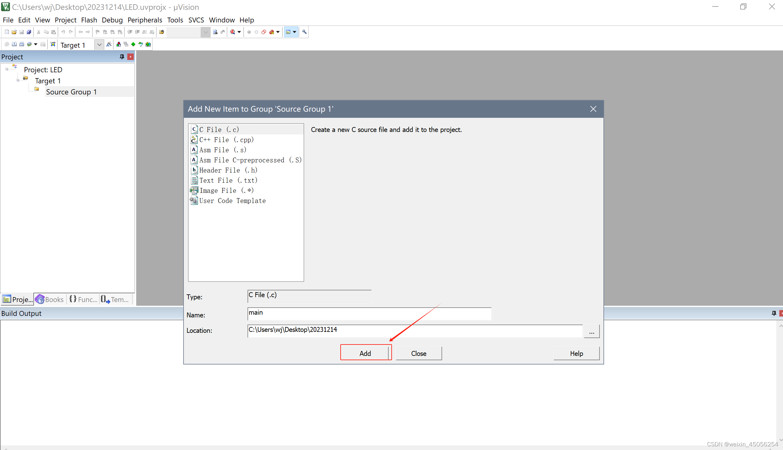The height and width of the screenshot is (450, 783).
Task: Click the Build target icon
Action: 14,45
